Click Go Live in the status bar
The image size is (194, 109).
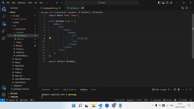tap(168, 100)
